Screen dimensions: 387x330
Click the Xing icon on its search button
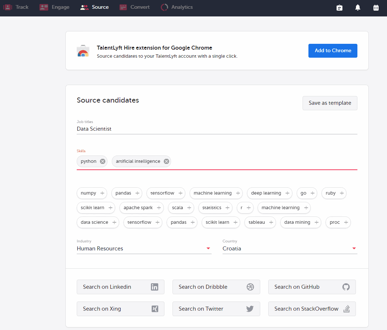[x=155, y=309]
